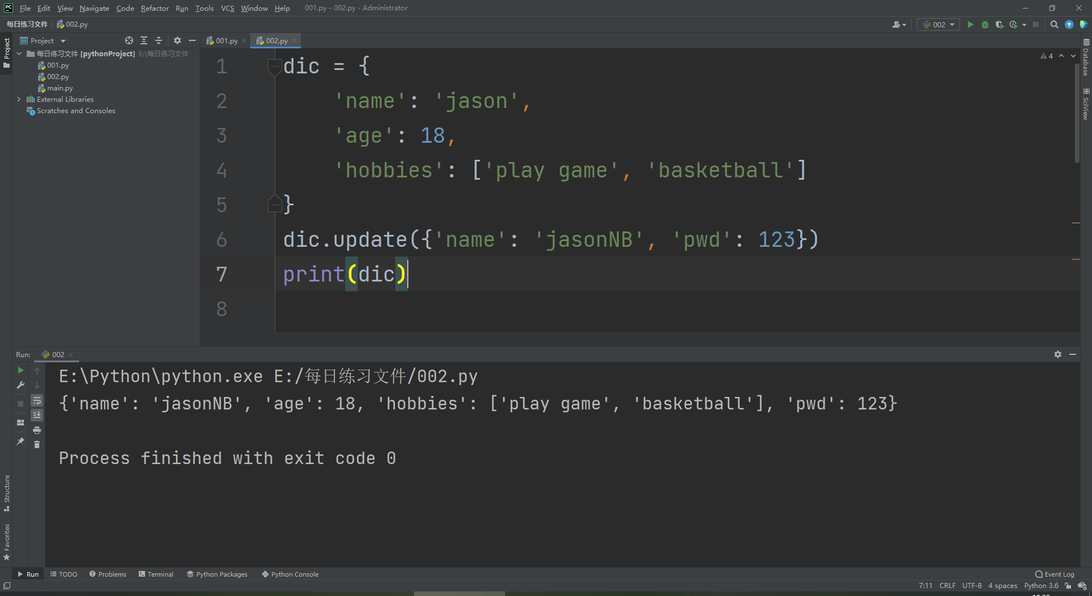1092x596 pixels.
Task: Click the print icon in Run panel
Action: click(37, 430)
